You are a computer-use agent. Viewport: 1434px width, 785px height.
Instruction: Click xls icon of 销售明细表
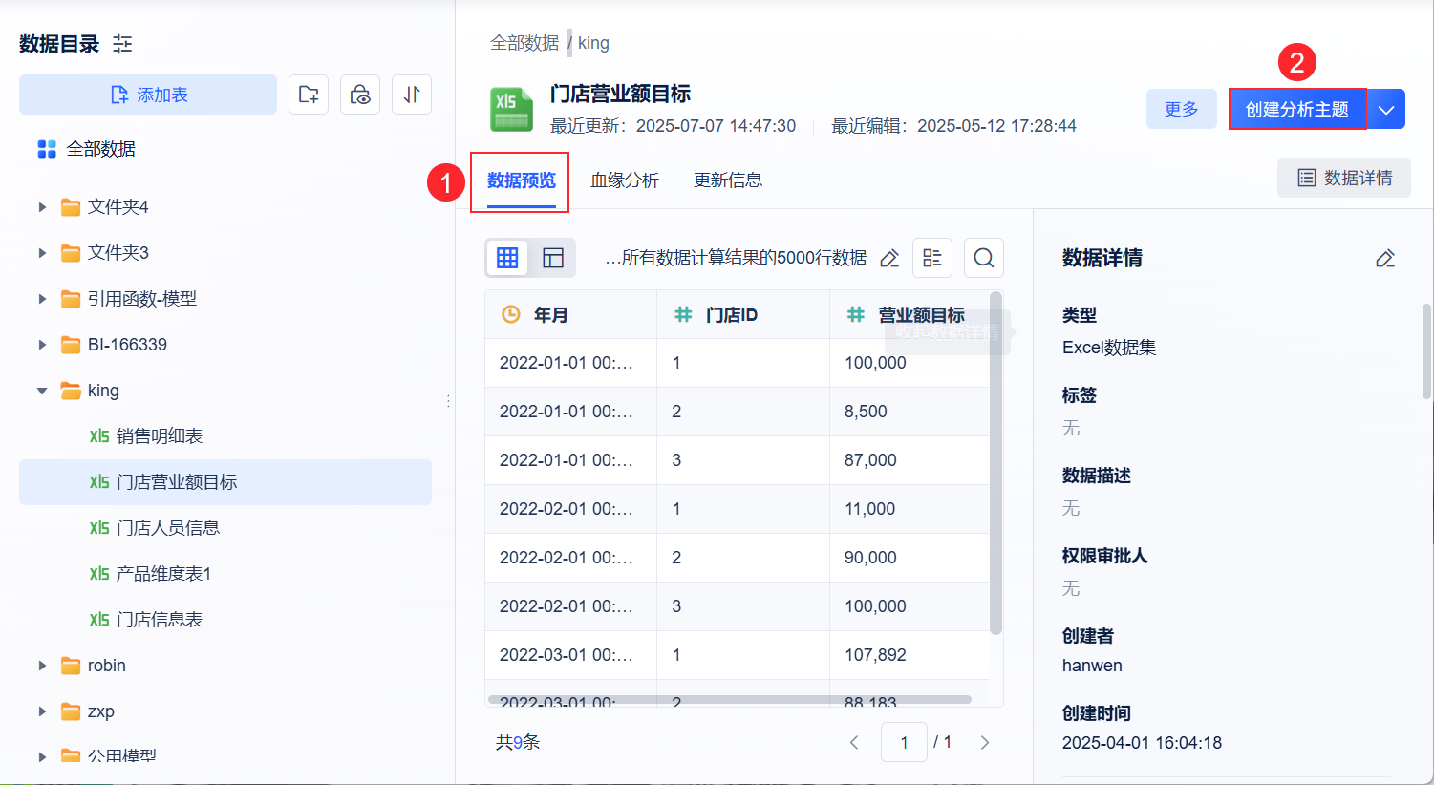point(99,436)
